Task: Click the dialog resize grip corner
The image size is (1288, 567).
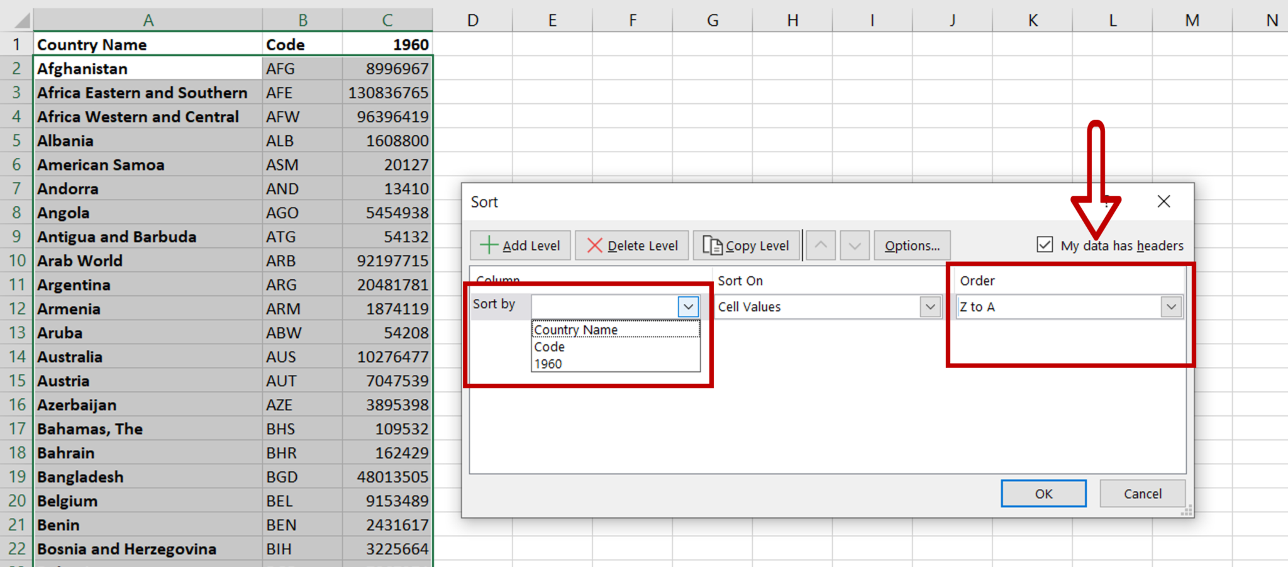Action: pyautogui.click(x=1187, y=511)
